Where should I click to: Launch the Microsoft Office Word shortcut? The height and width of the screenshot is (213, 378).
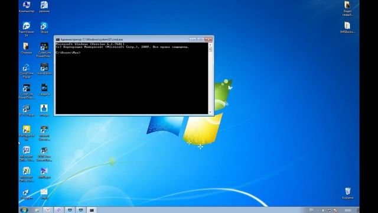26,154
